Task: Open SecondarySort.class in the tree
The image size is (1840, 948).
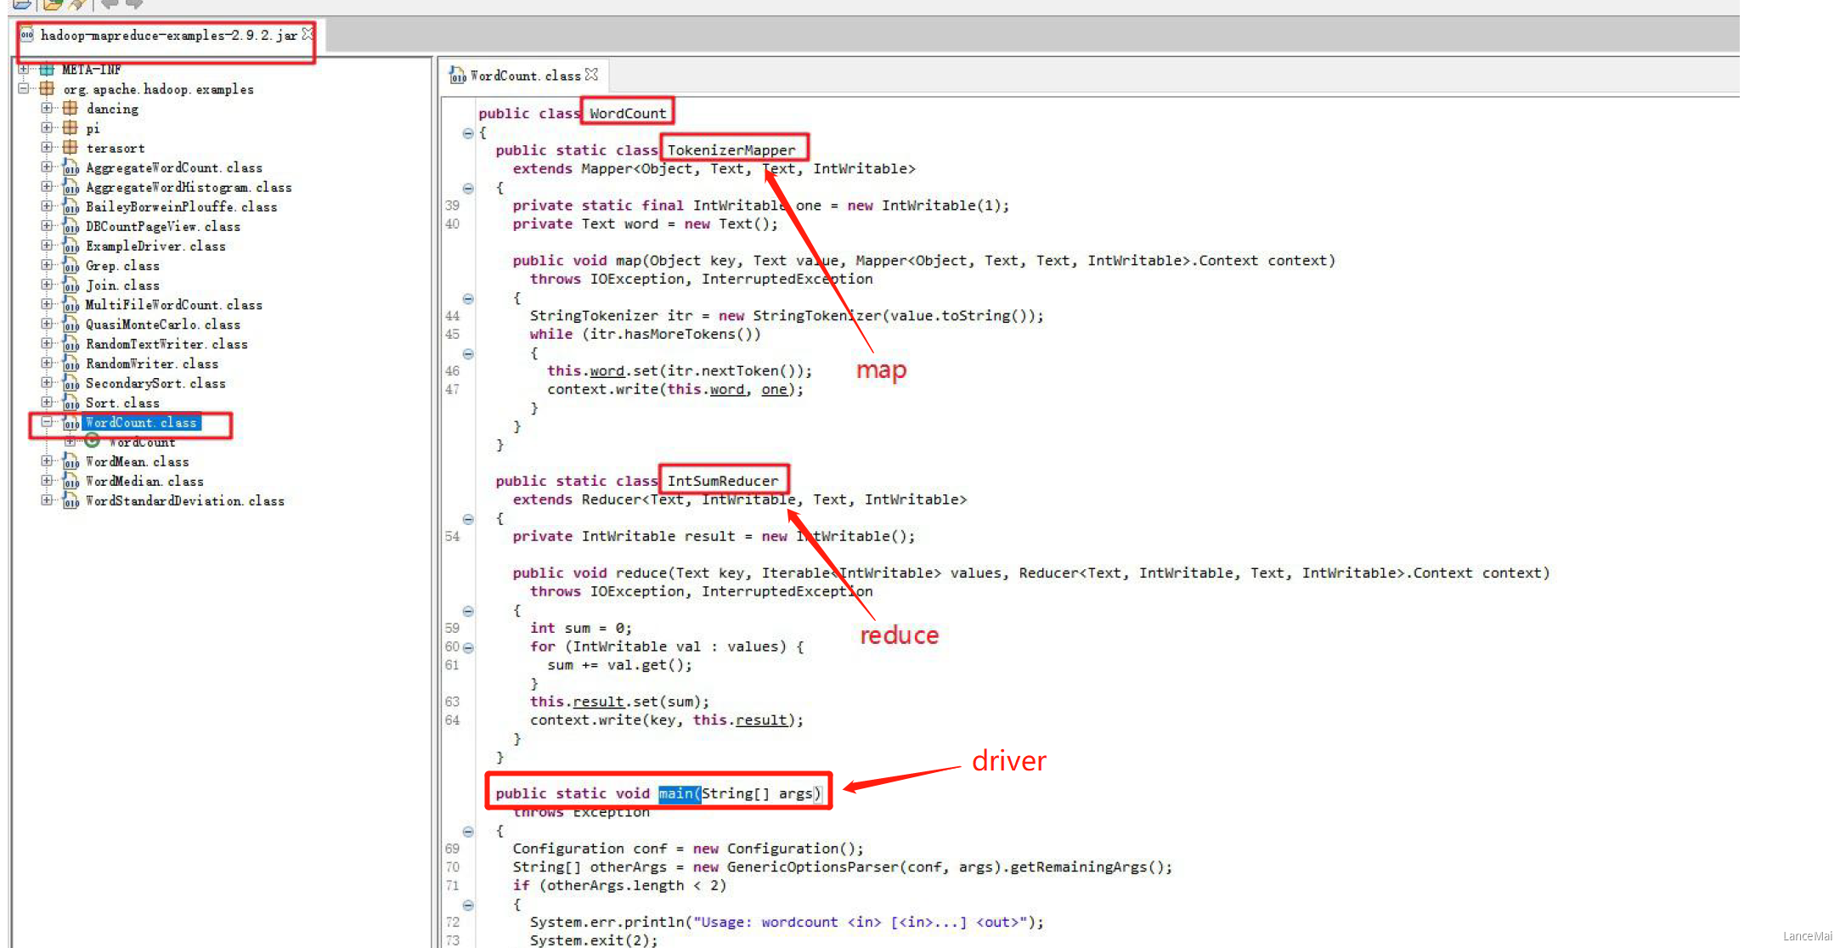Action: click(155, 383)
